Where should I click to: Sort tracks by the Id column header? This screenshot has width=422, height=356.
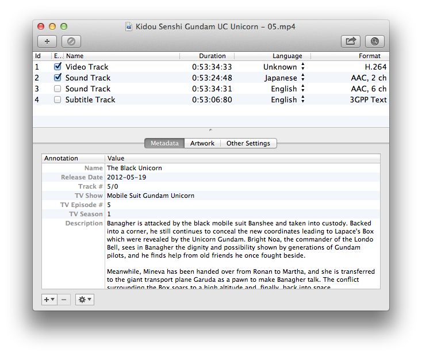42,56
